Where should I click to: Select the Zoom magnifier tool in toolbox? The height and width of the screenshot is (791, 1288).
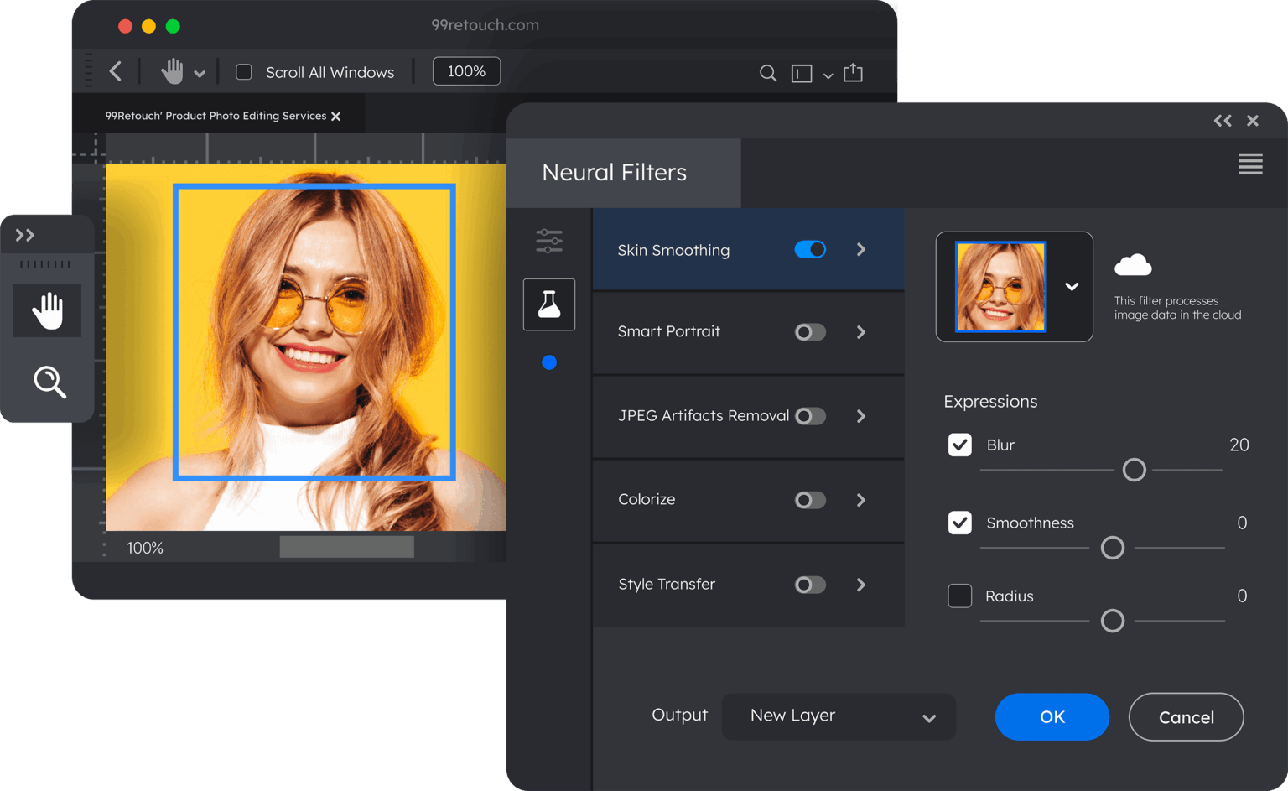pyautogui.click(x=49, y=382)
